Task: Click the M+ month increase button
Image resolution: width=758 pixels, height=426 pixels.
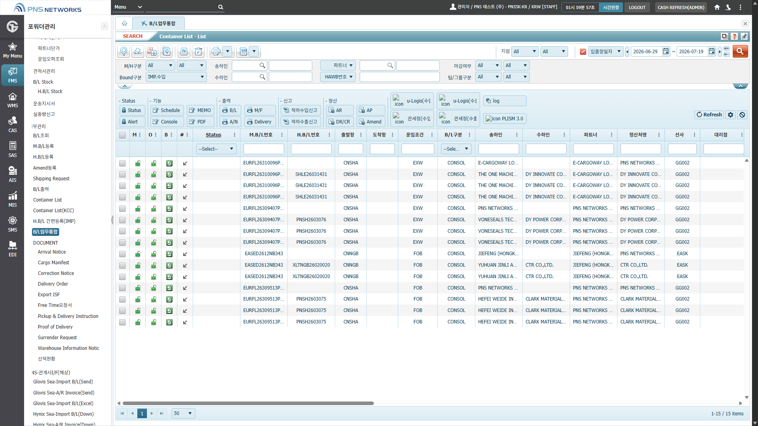Action: point(726,49)
